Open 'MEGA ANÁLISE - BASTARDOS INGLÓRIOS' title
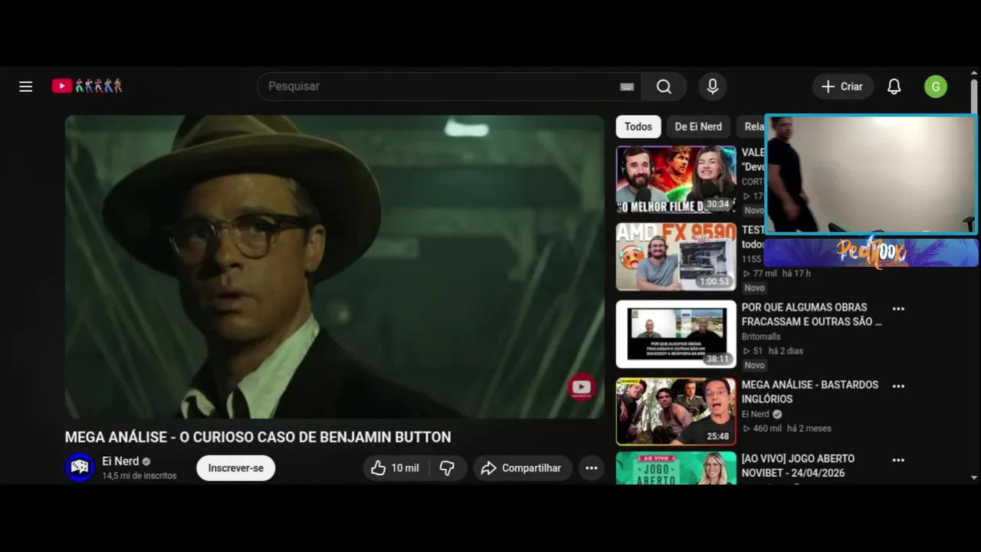 click(x=810, y=392)
